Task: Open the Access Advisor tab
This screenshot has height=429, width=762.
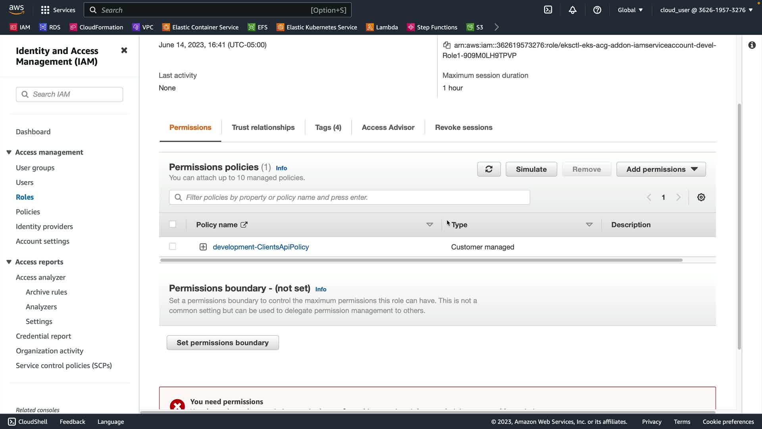Action: coord(388,128)
